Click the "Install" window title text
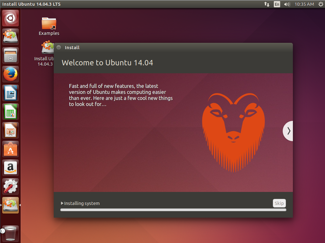The image size is (325, 243). pyautogui.click(x=72, y=48)
